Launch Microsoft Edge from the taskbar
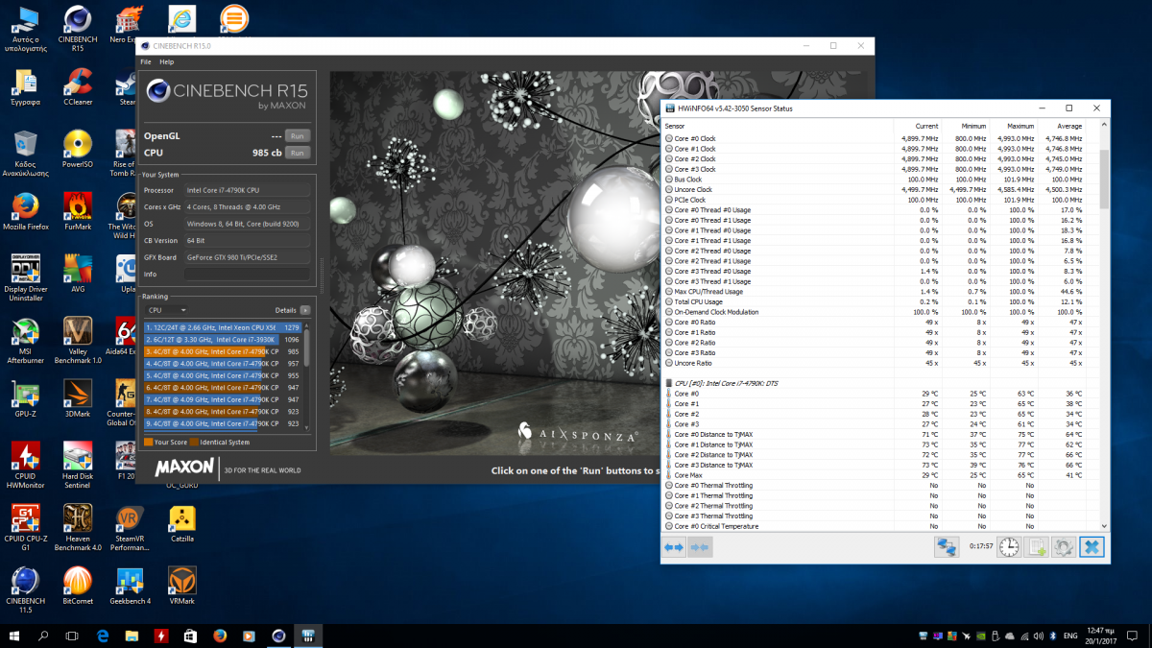Screen dimensions: 1152x648 pos(103,636)
